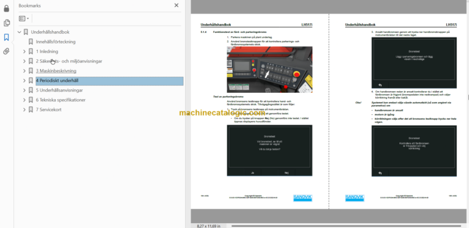Click the Bookmarks panel title
Screen dimensions: 469x228
29,6
